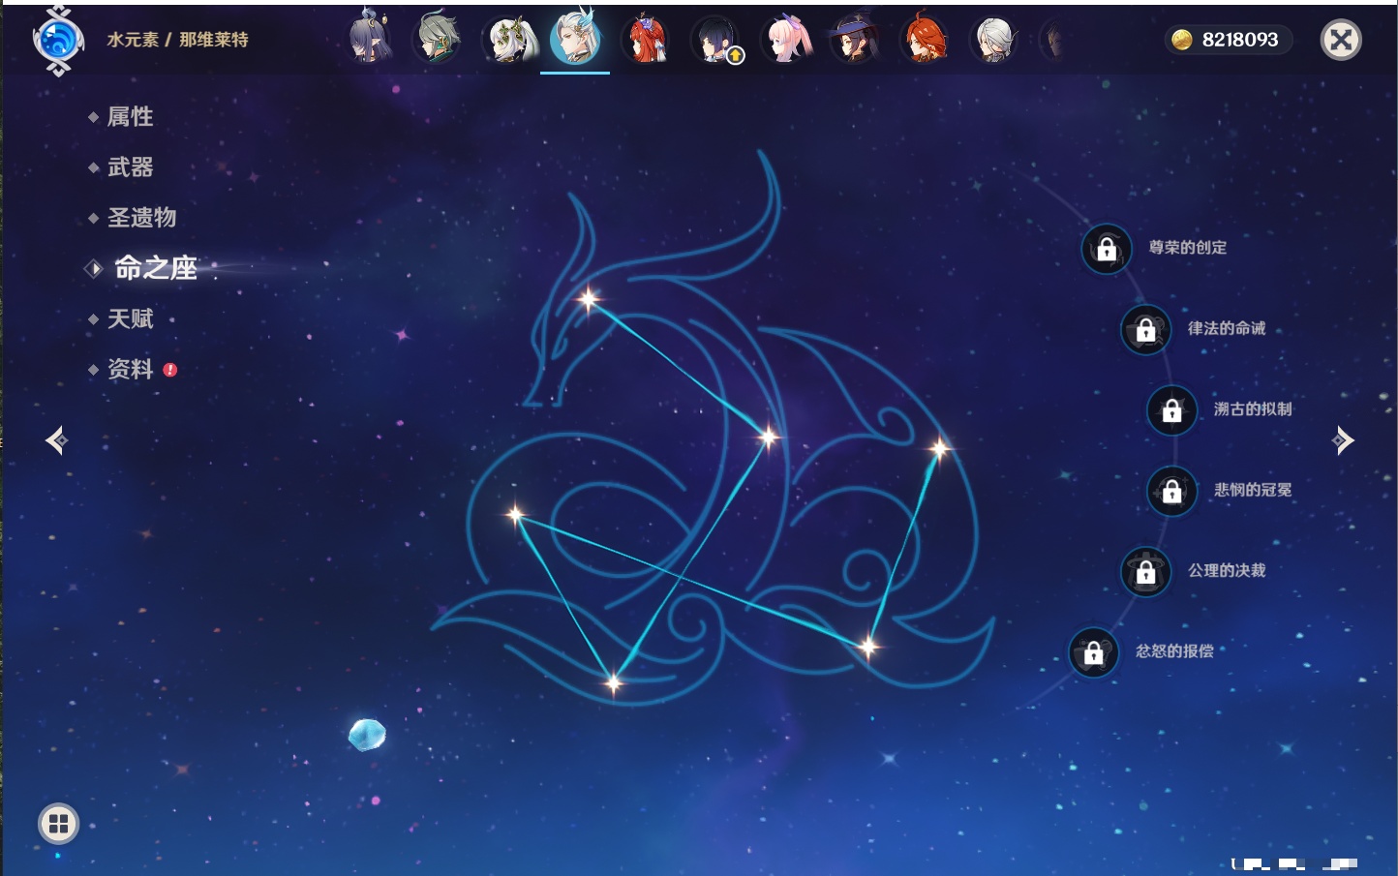Open the four-square grid menu button

click(58, 824)
